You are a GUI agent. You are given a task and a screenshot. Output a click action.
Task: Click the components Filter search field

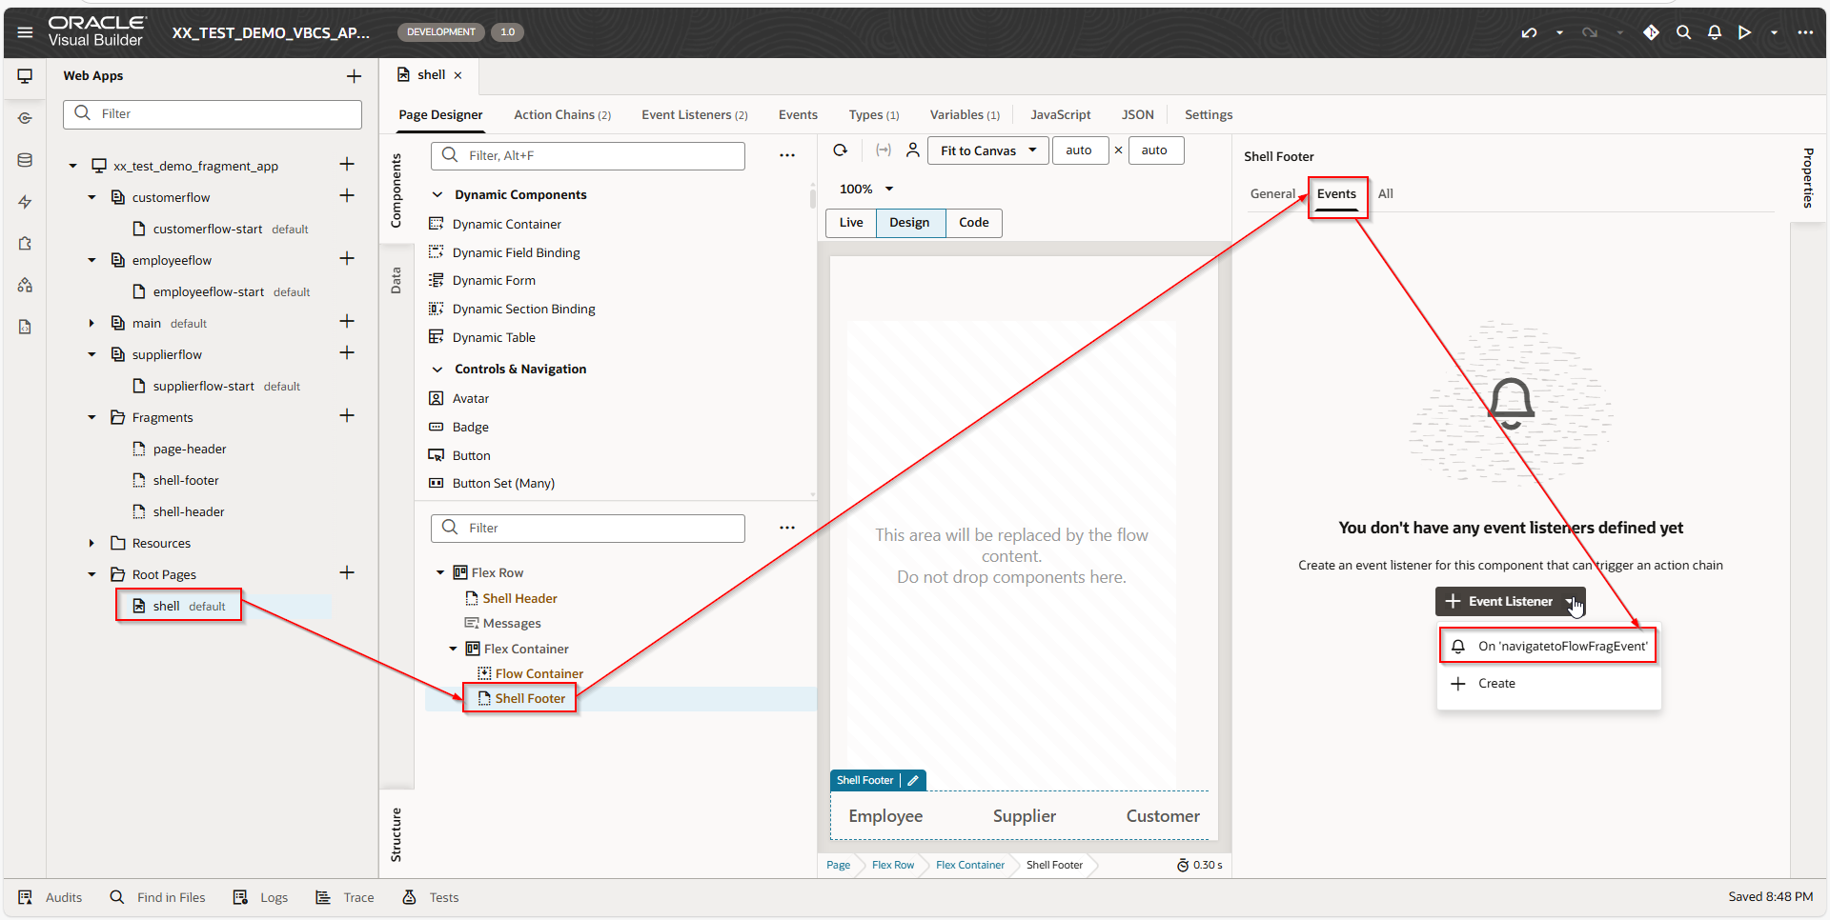click(587, 155)
